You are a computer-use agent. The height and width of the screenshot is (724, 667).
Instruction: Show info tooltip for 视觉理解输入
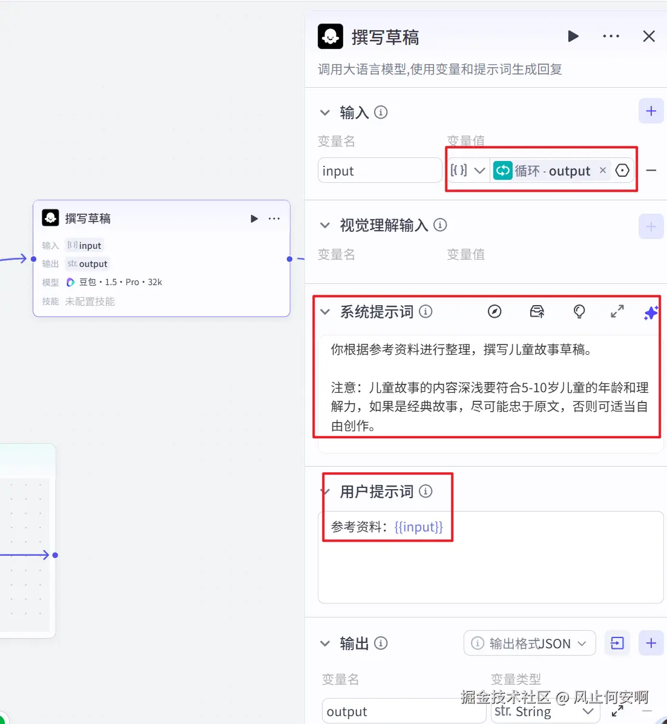click(440, 225)
